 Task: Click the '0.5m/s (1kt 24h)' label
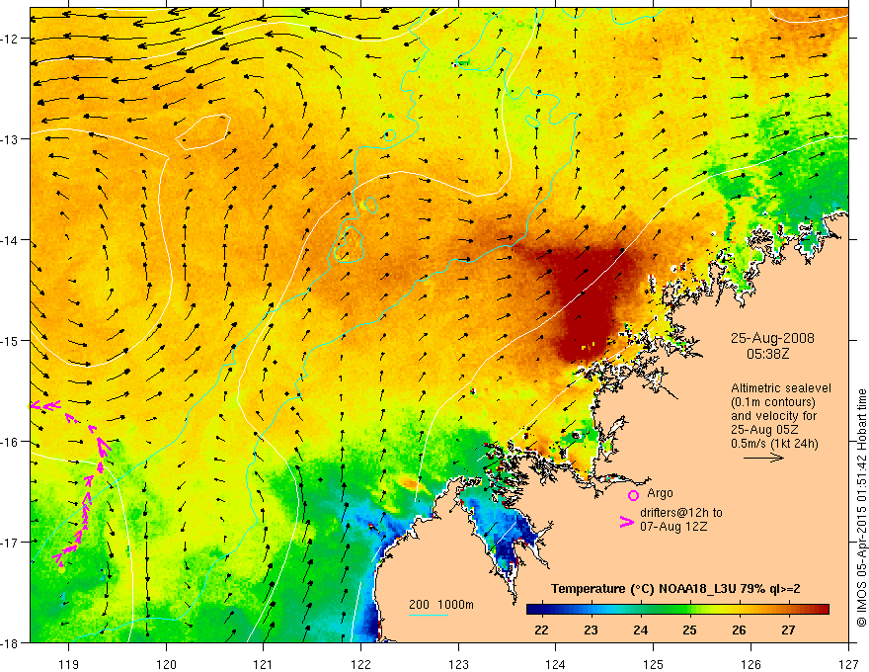click(774, 443)
